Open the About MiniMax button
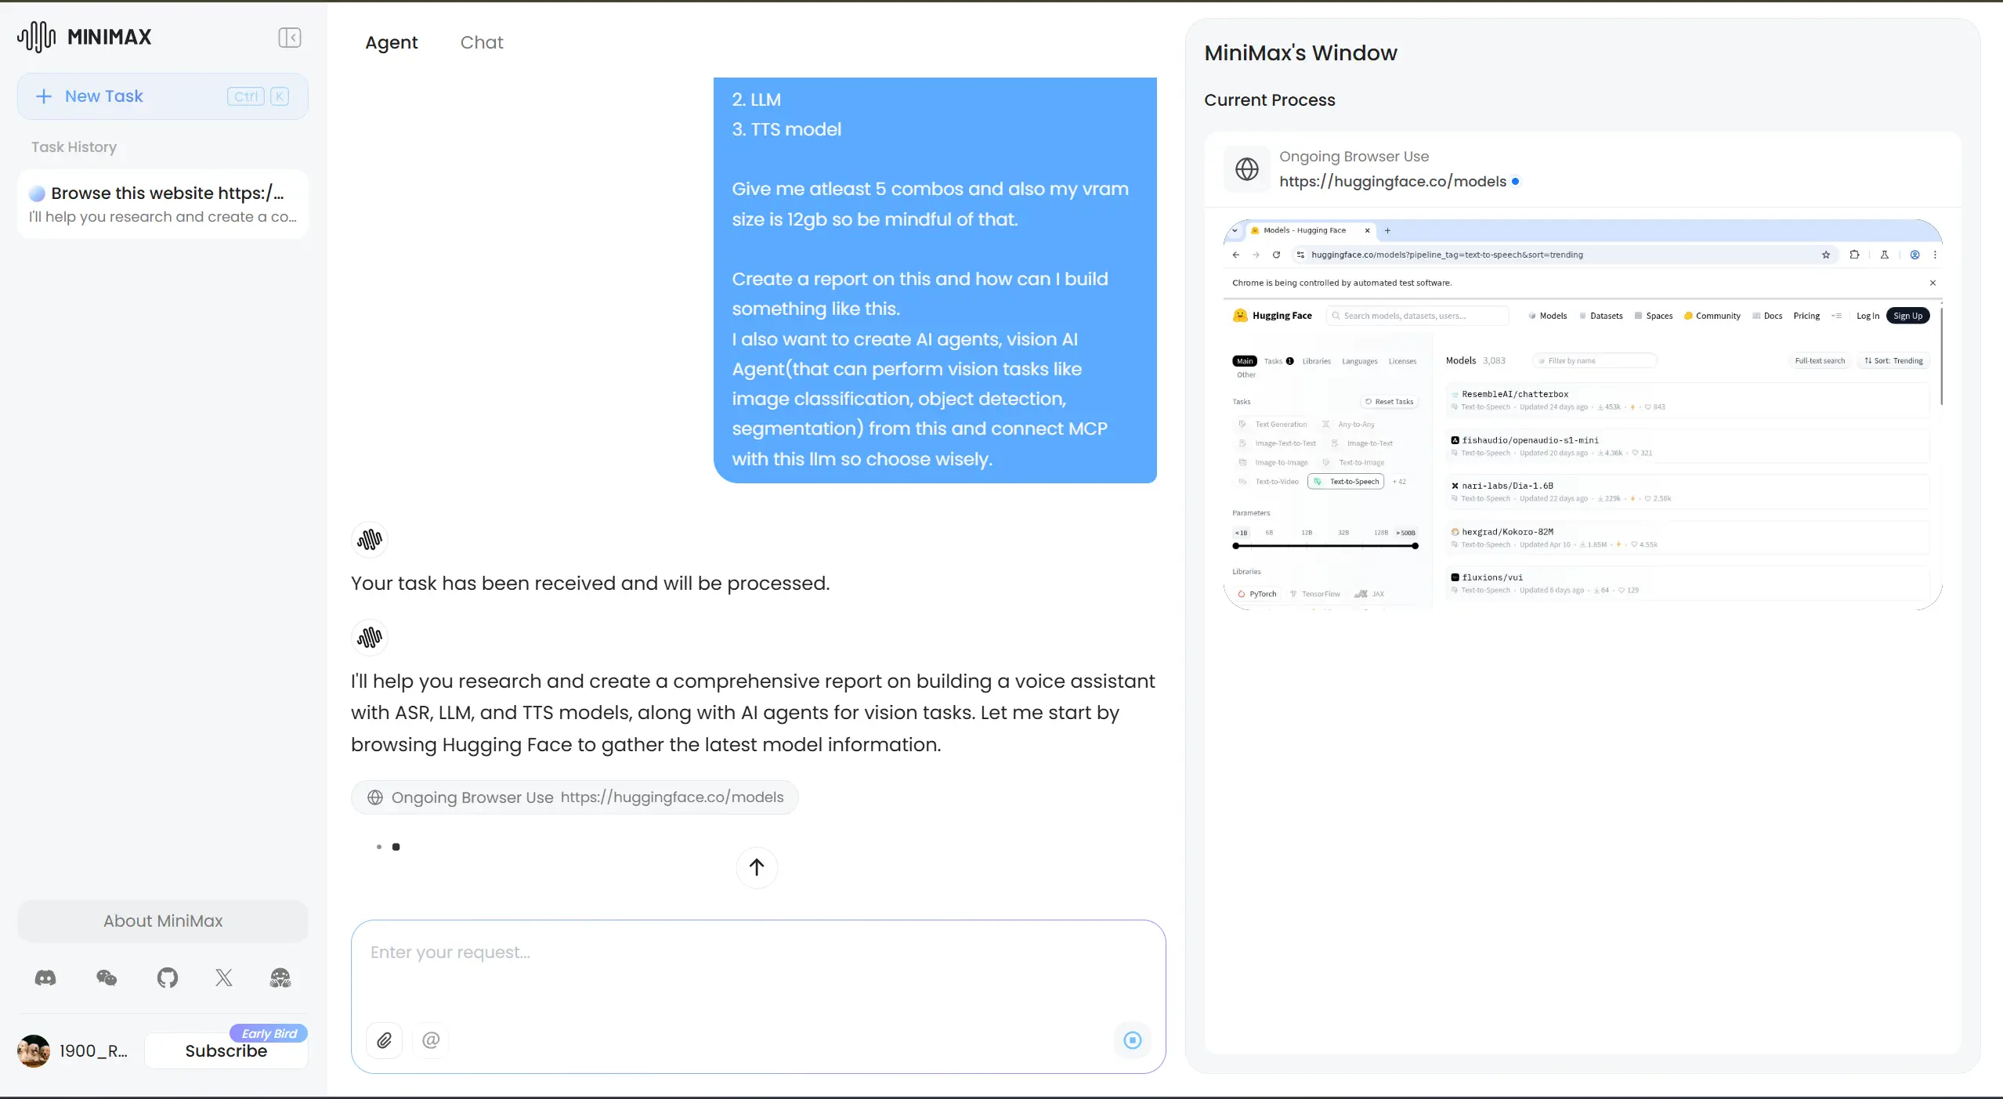Image resolution: width=2003 pixels, height=1099 pixels. 162,921
